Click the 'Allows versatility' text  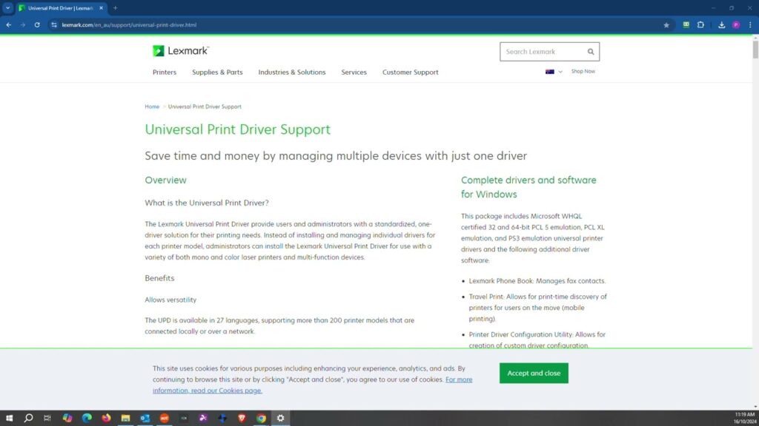point(170,300)
